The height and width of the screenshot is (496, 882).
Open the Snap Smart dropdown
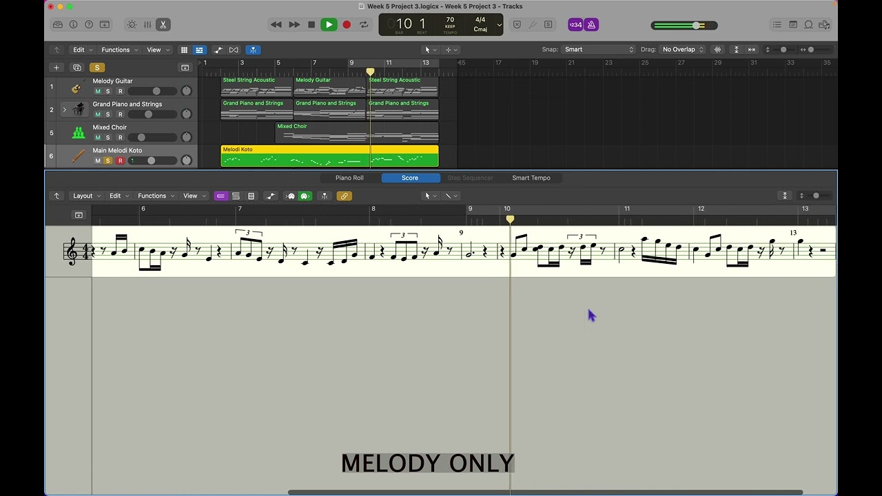[599, 50]
